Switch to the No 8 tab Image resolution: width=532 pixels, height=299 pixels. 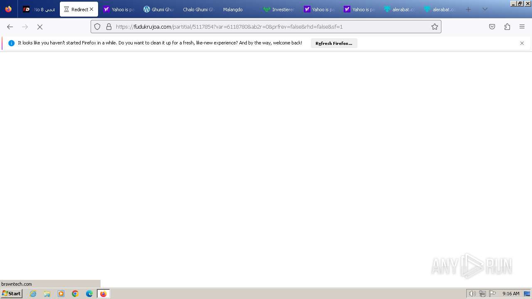(x=39, y=9)
